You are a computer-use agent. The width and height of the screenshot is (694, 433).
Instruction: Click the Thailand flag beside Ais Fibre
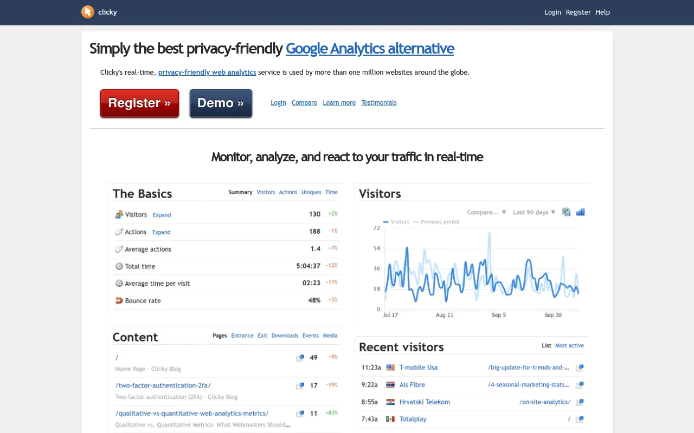pos(390,385)
